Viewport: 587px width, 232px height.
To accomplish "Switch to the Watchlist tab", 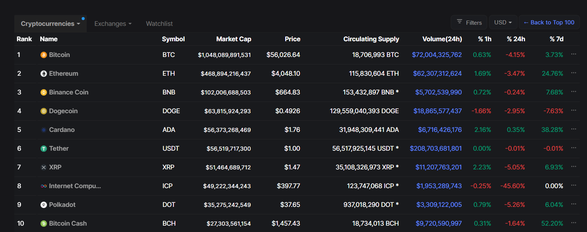I will coord(159,24).
